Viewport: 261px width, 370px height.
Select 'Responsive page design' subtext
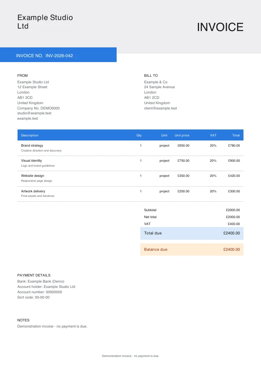click(37, 181)
